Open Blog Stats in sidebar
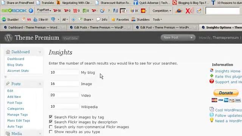This screenshot has width=242, height=136. [x=15, y=65]
